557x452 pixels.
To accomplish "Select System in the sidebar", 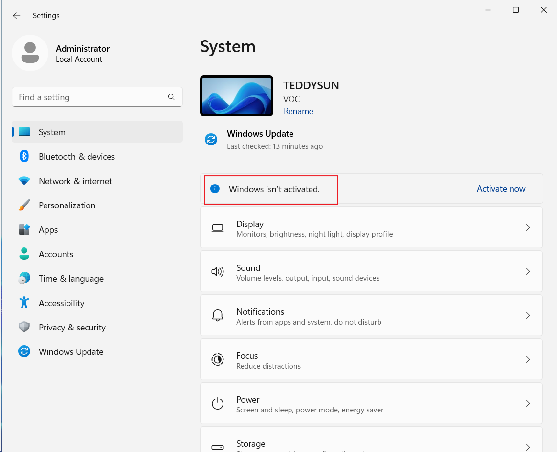I will point(97,132).
